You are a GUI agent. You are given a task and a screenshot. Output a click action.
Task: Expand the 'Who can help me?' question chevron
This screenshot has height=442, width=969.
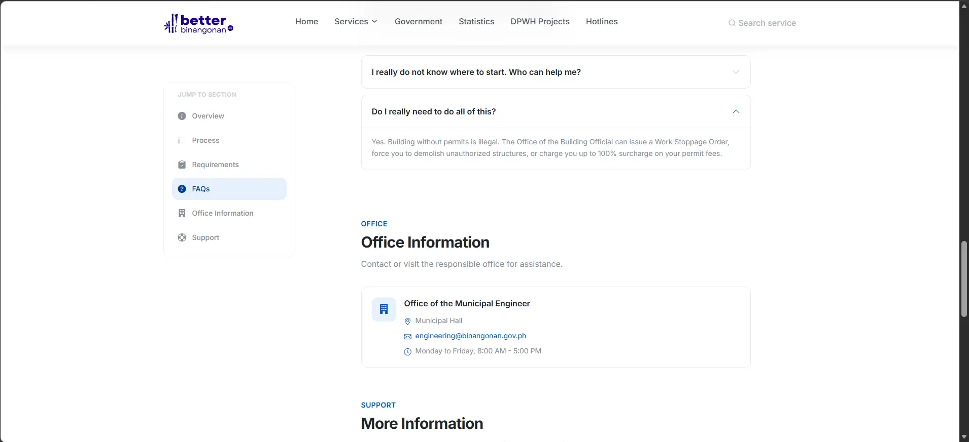pos(736,72)
